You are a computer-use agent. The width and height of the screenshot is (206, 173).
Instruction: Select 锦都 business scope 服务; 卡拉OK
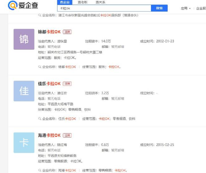[65, 58]
